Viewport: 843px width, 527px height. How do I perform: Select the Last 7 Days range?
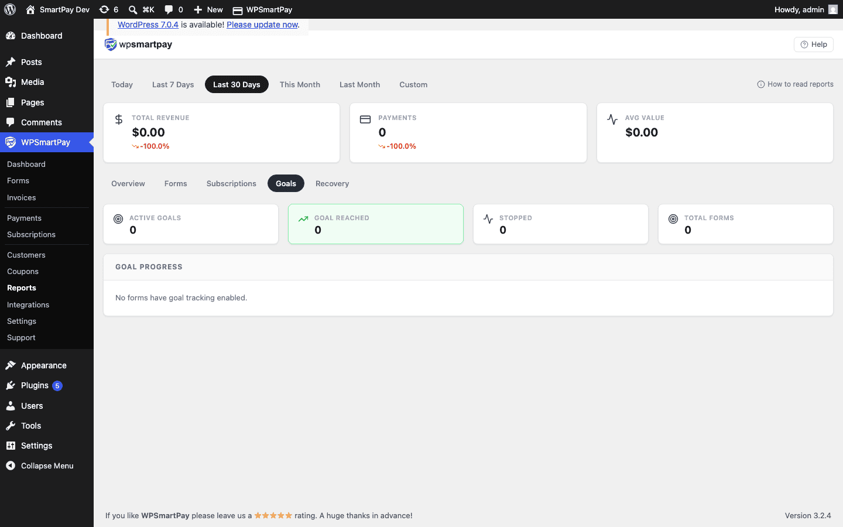(x=173, y=84)
